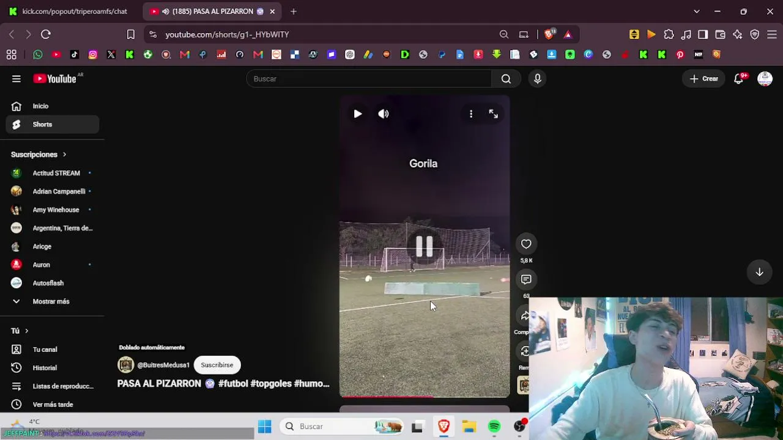Reload the page

[46, 34]
